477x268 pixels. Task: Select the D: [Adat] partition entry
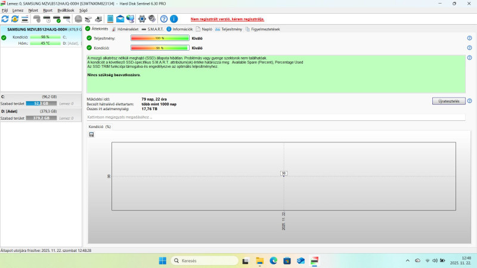point(41,114)
